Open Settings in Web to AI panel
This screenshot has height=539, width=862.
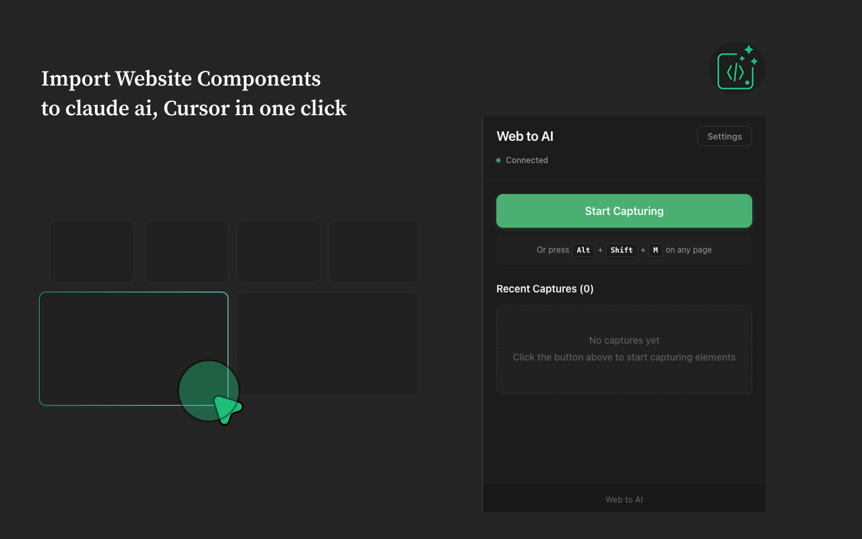pyautogui.click(x=725, y=136)
